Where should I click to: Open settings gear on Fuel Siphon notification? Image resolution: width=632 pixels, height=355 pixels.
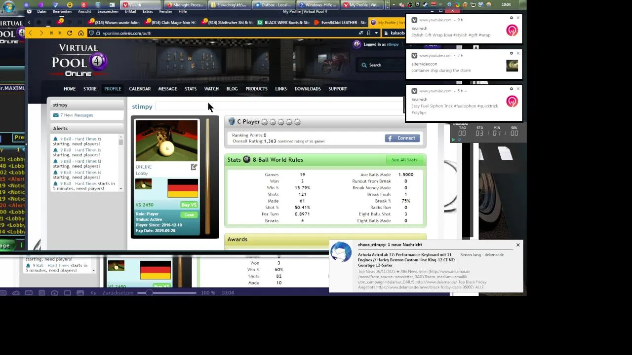[x=512, y=89]
